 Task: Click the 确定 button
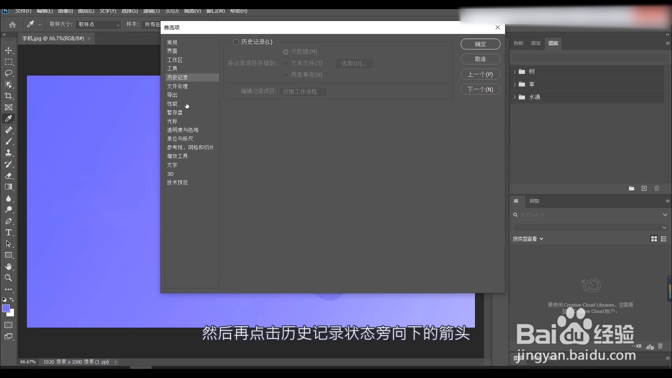(x=480, y=44)
